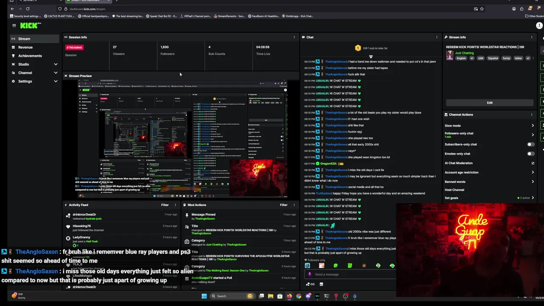Open Hisooking76 follow activity entry
Viewport: 544px width, 306px height.
pos(122,228)
